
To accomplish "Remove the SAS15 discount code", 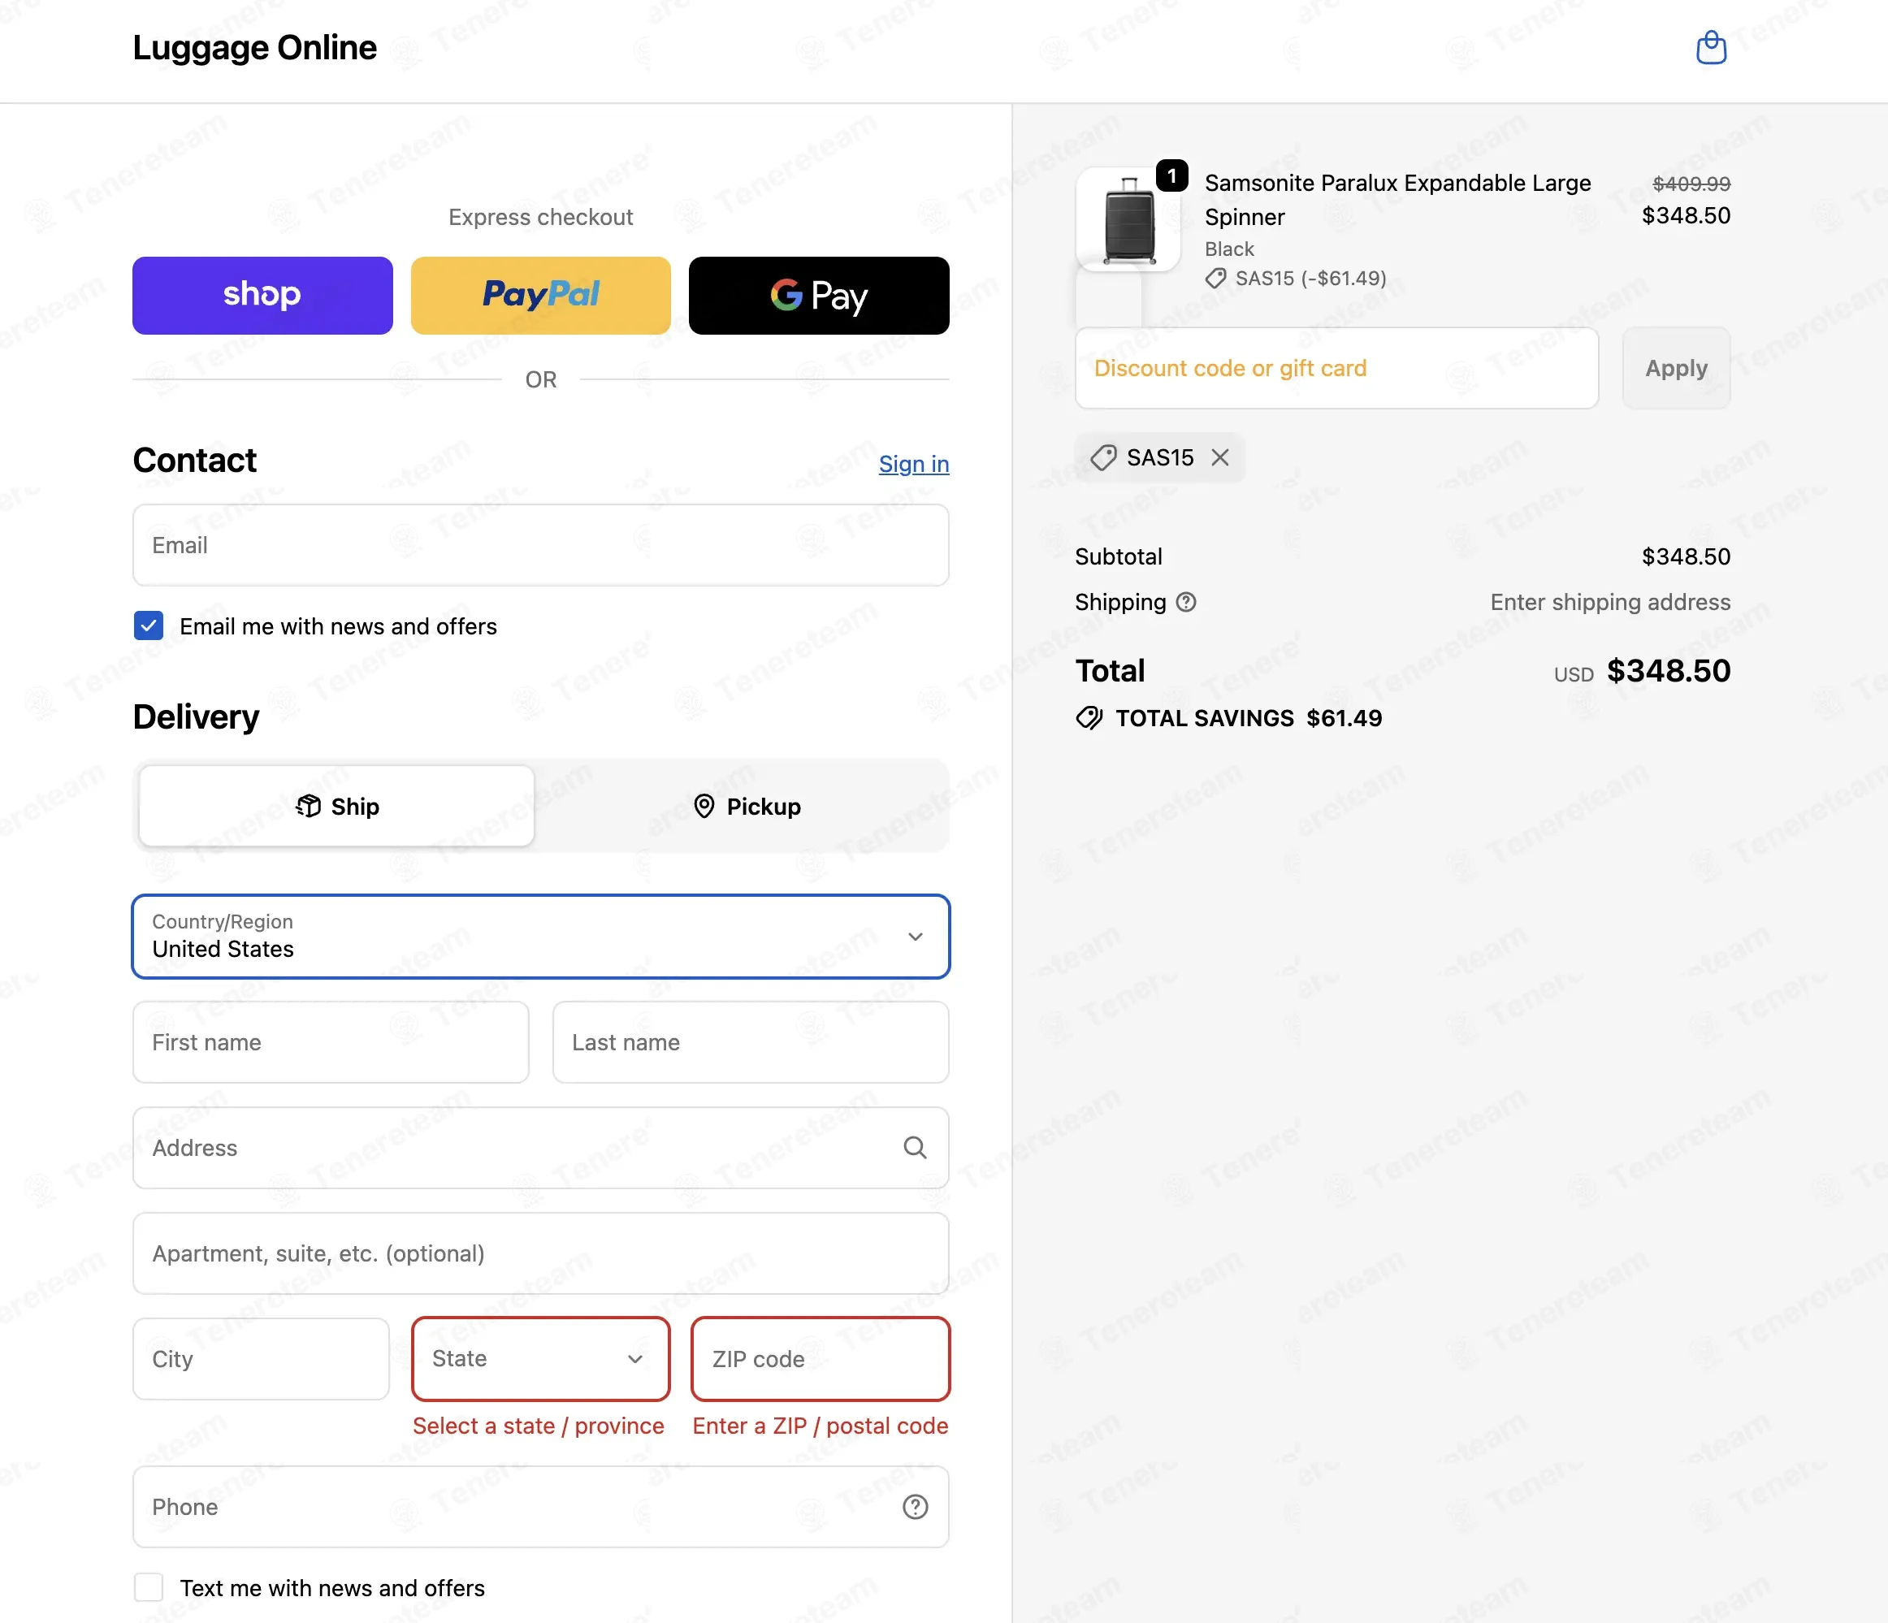I will click(1220, 457).
